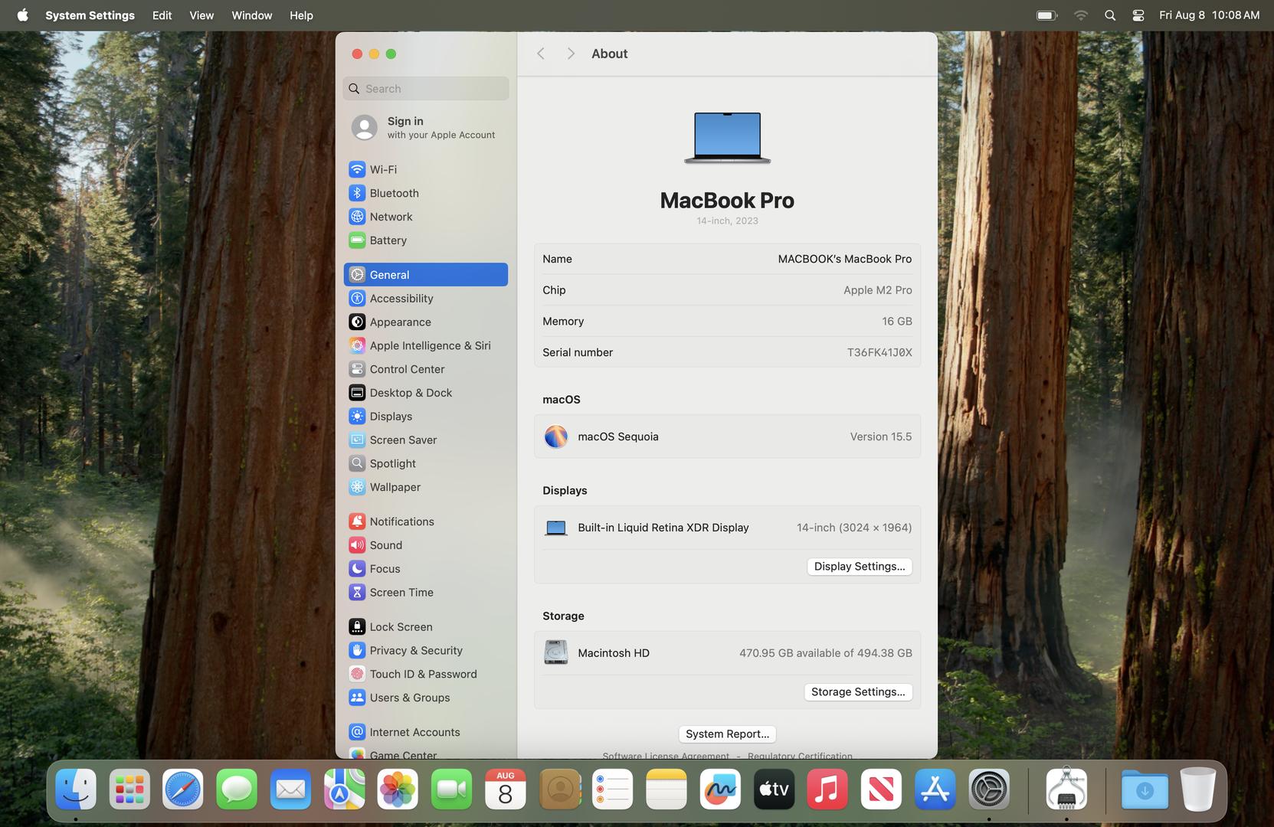Select Users & Groups in sidebar
This screenshot has height=827, width=1274.
click(425, 698)
